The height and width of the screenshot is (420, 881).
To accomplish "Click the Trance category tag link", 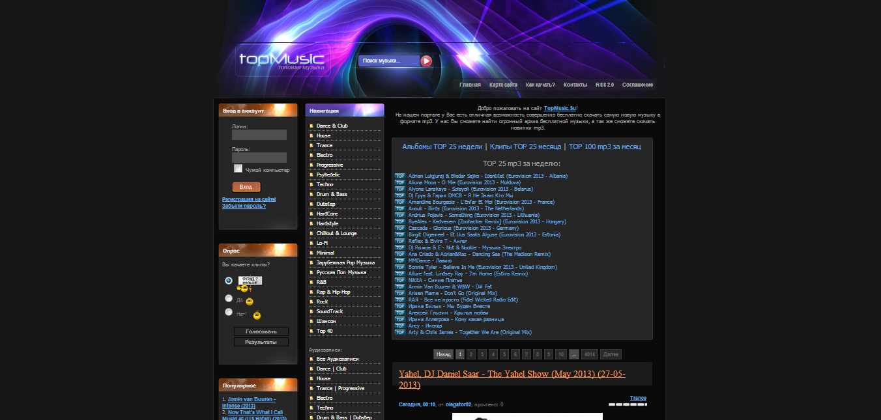I will 638,398.
